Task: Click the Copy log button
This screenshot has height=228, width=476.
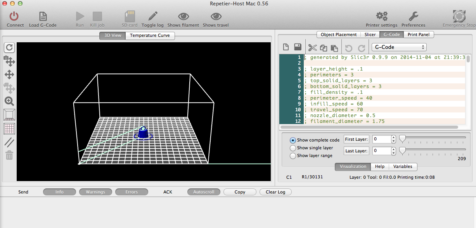Action: tap(240, 192)
